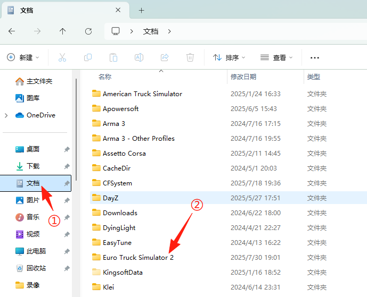Open 下载 in the sidebar
Viewport: 367px width, 297px height.
[27, 166]
